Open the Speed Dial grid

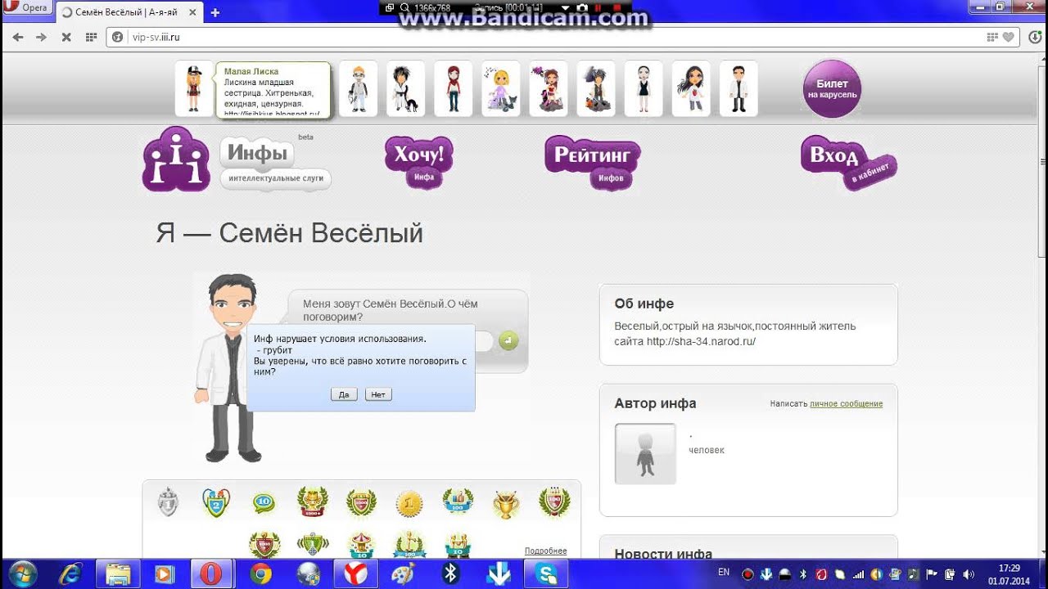[x=91, y=37]
